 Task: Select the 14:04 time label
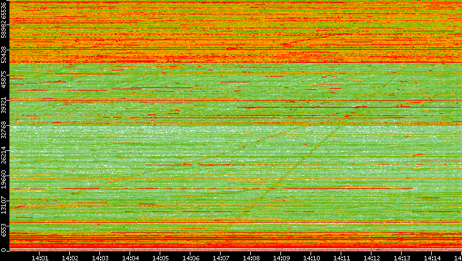coord(130,258)
